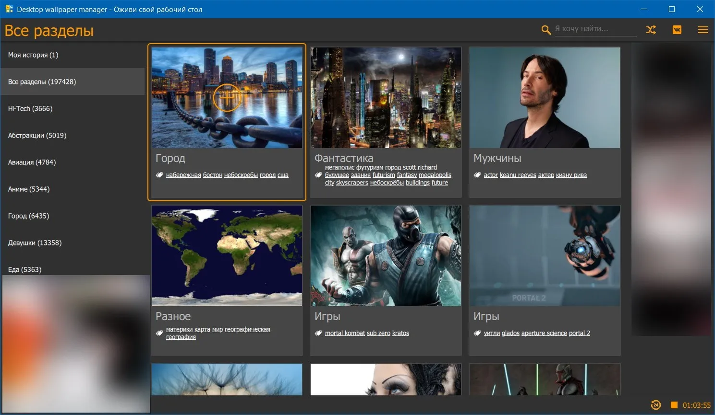Screen dimensions: 715x415
Task: Click the mortal kombat tag link
Action: [x=345, y=333]
